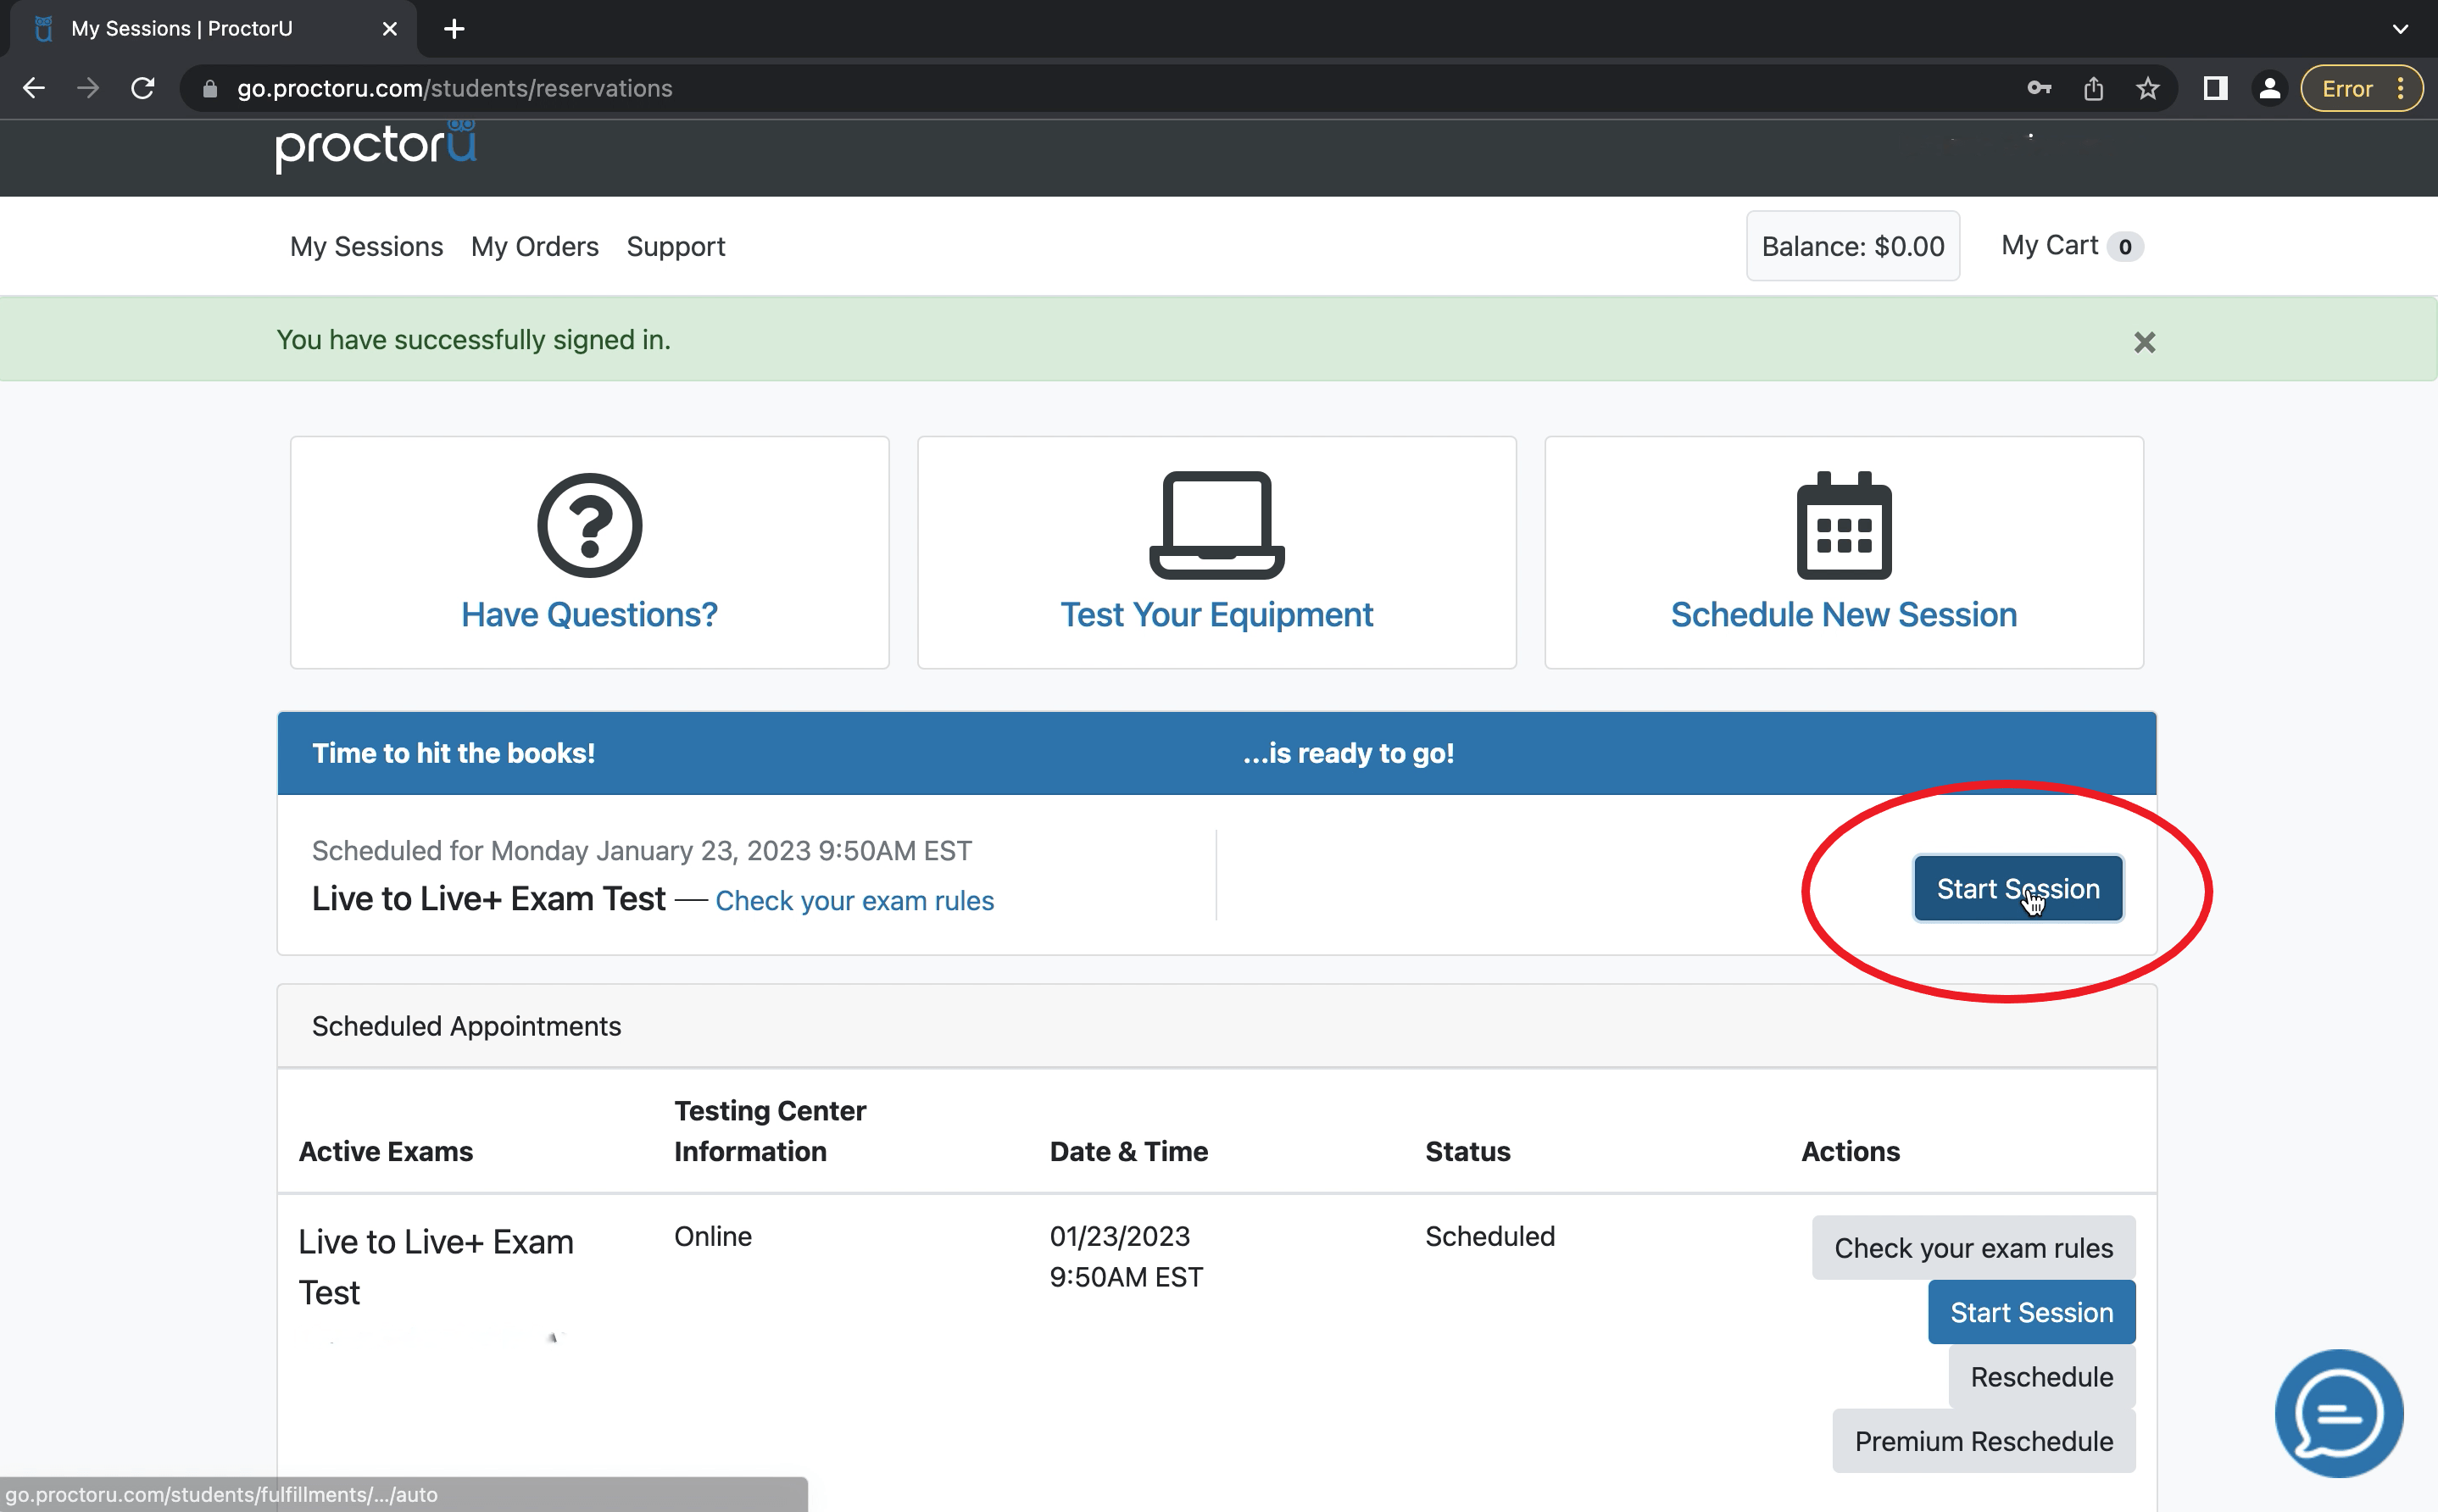Open the Support menu item
The height and width of the screenshot is (1512, 2438).
click(675, 246)
